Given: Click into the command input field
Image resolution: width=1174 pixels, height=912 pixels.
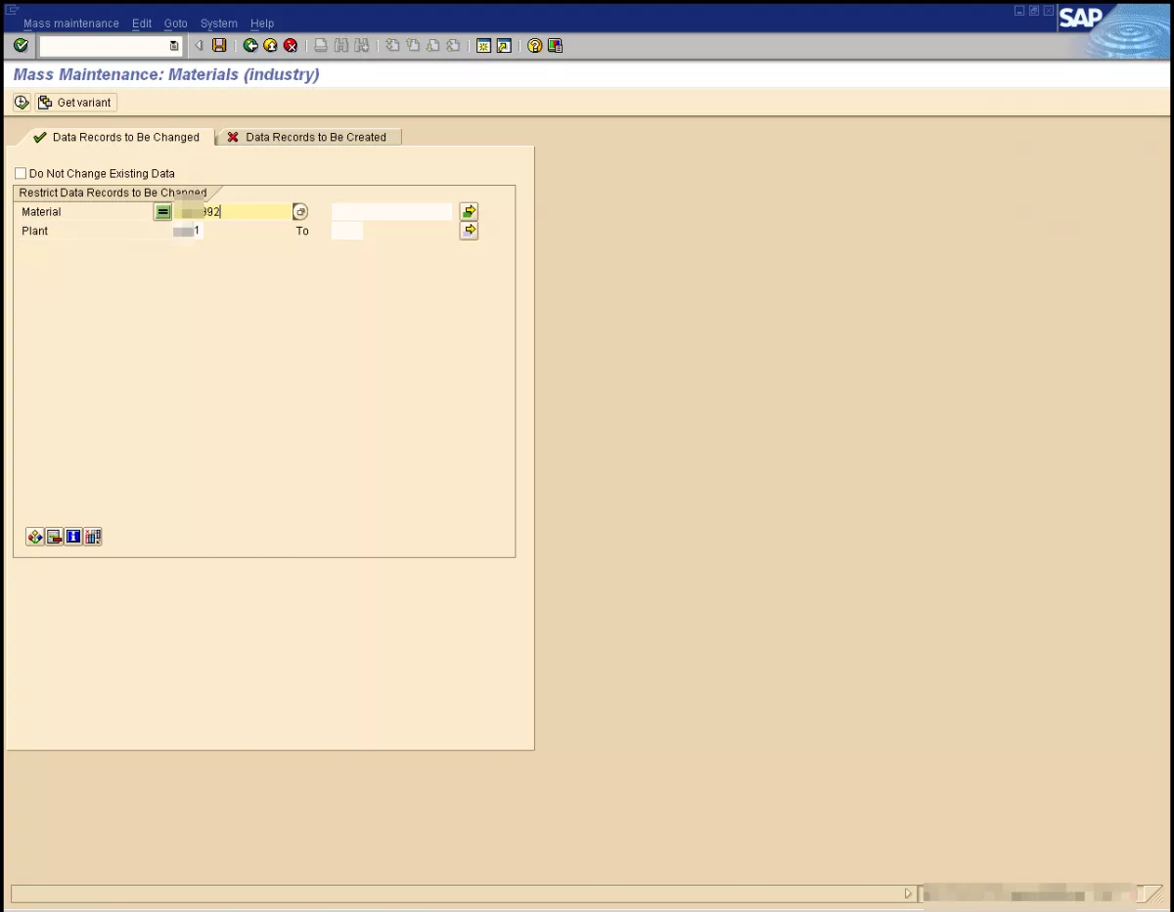Looking at the screenshot, I should tap(104, 46).
